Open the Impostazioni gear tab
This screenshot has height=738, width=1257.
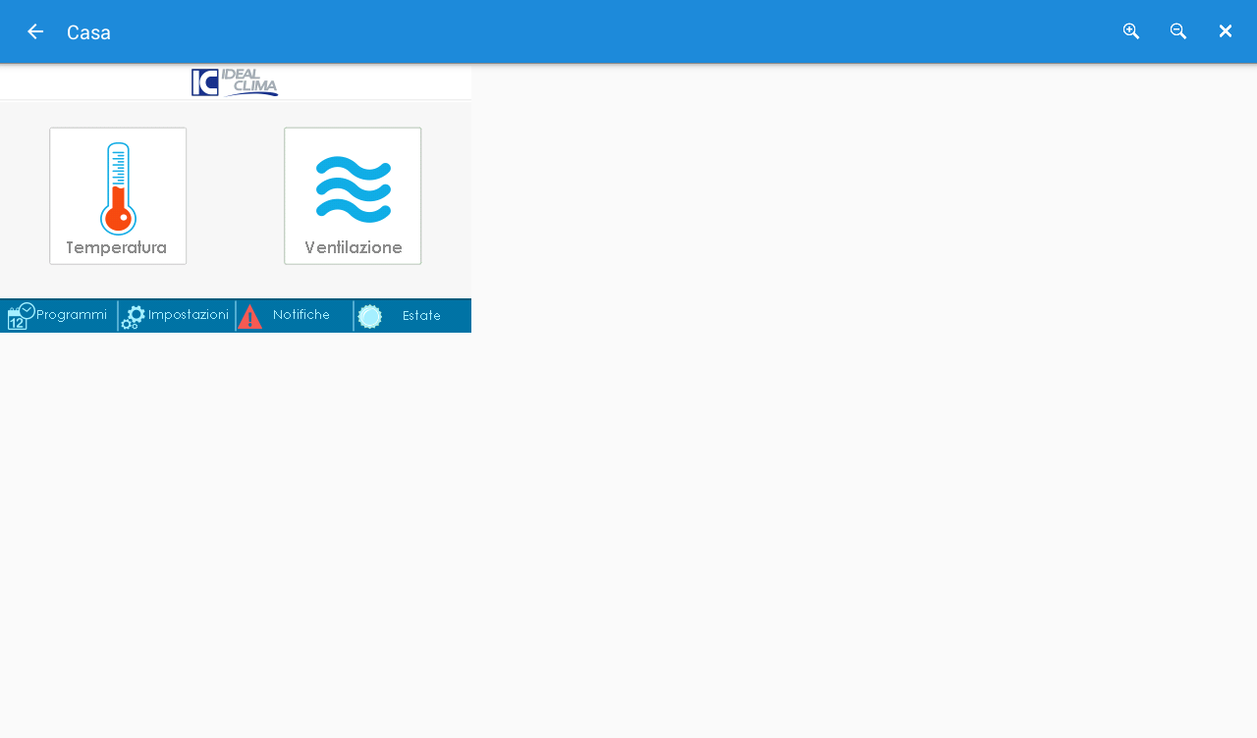click(176, 316)
